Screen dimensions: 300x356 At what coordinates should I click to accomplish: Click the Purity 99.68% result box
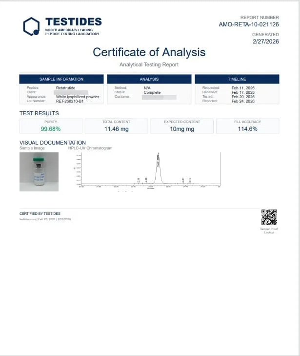coord(51,126)
